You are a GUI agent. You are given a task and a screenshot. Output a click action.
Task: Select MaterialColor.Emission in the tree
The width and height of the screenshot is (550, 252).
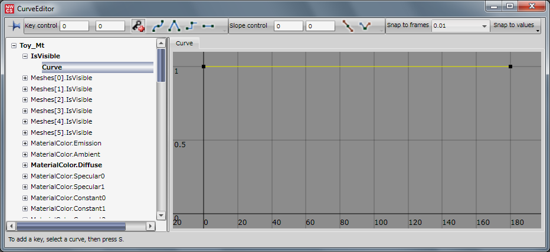click(66, 143)
